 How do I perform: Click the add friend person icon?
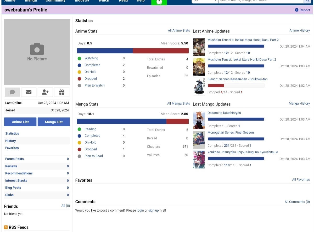pyautogui.click(x=45, y=92)
